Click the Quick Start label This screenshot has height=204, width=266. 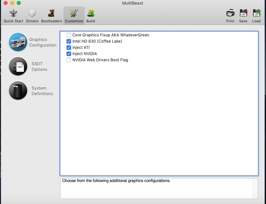pyautogui.click(x=13, y=21)
